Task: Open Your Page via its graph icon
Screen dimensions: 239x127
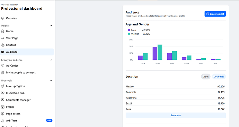Action: 2,38
